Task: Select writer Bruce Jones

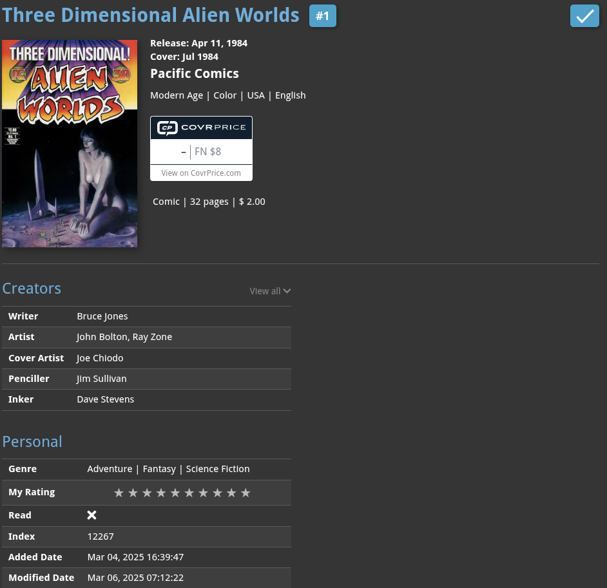Action: pyautogui.click(x=102, y=316)
